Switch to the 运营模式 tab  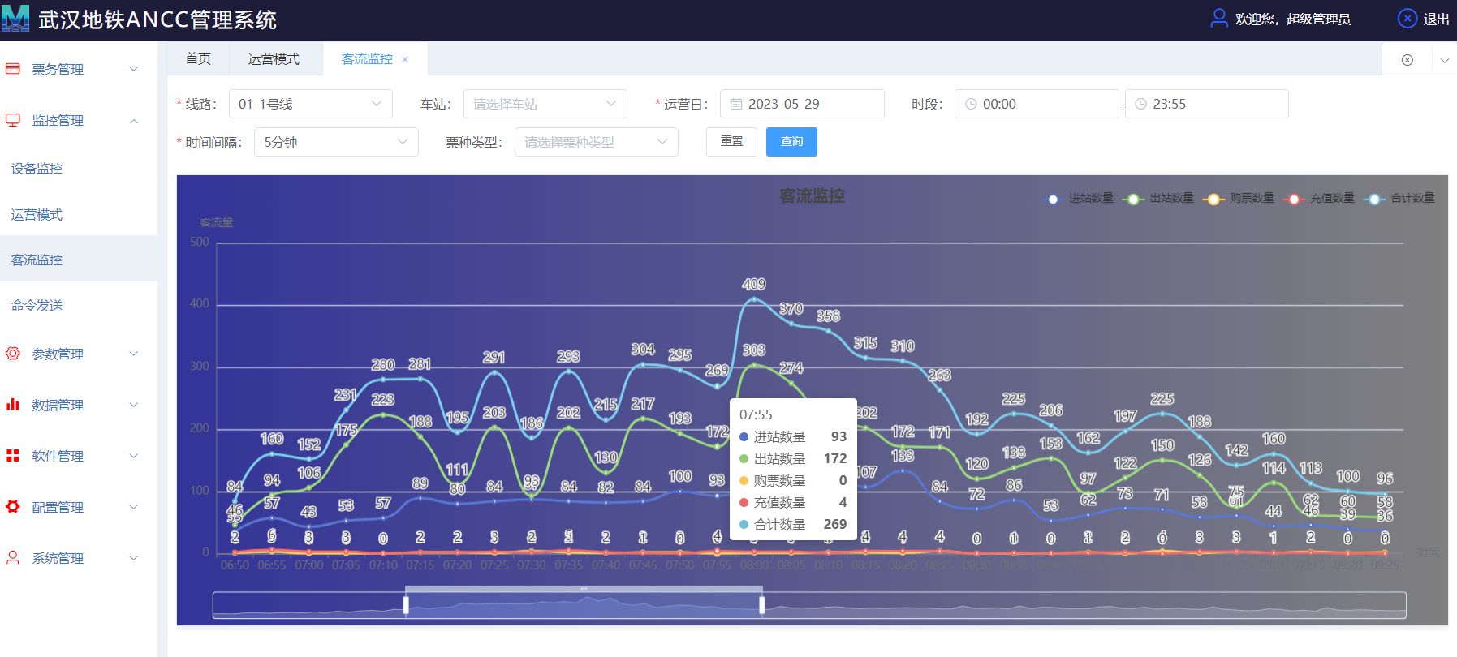tap(274, 59)
